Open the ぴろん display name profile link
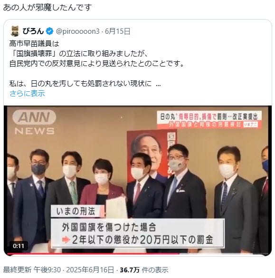 [33, 31]
